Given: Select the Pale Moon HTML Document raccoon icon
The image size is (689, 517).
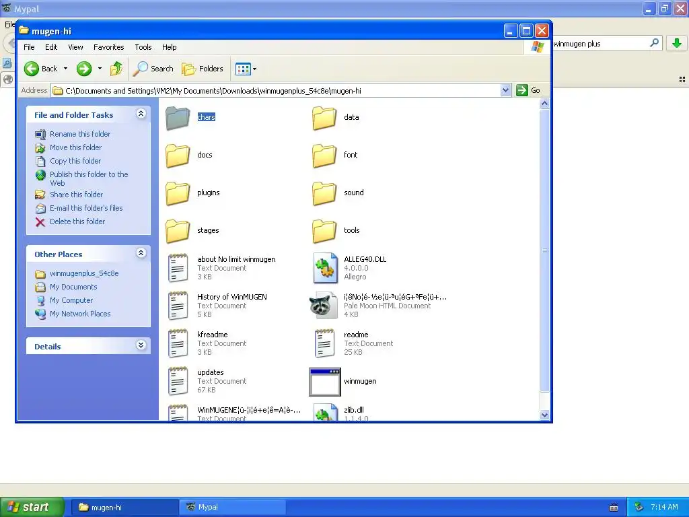Looking at the screenshot, I should click(324, 306).
